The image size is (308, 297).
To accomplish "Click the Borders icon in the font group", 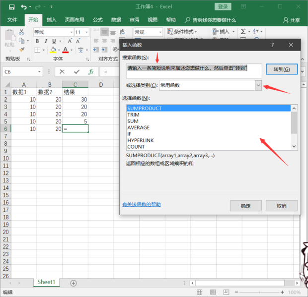I will pos(37,50).
